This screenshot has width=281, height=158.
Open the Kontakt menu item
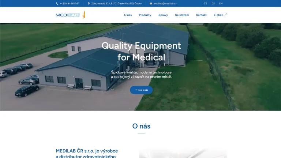pos(201,15)
